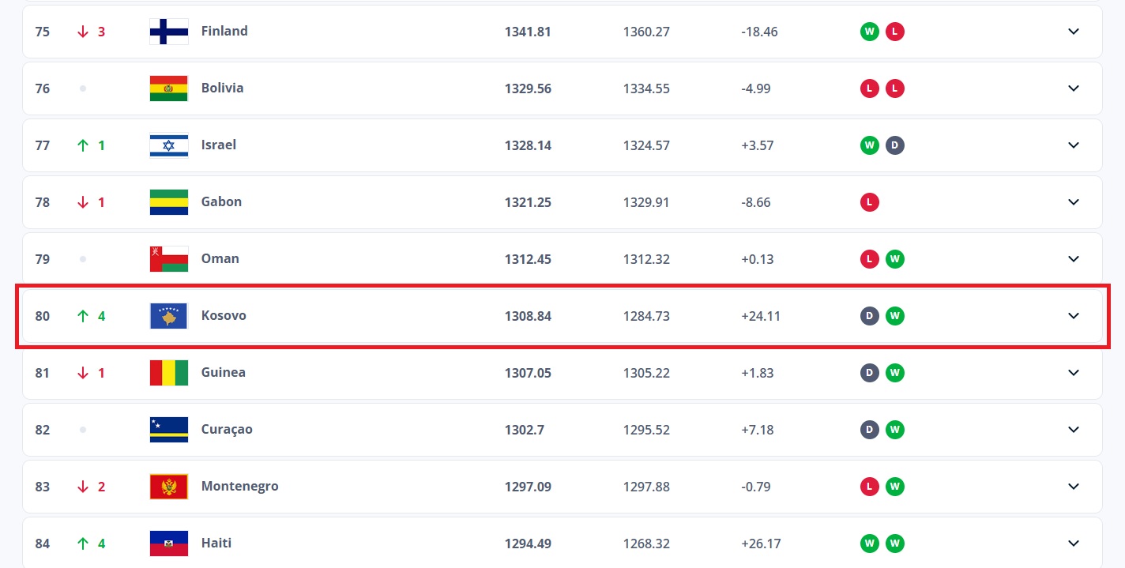Expand the Finland row details
Image resolution: width=1125 pixels, height=568 pixels.
[x=1073, y=32]
